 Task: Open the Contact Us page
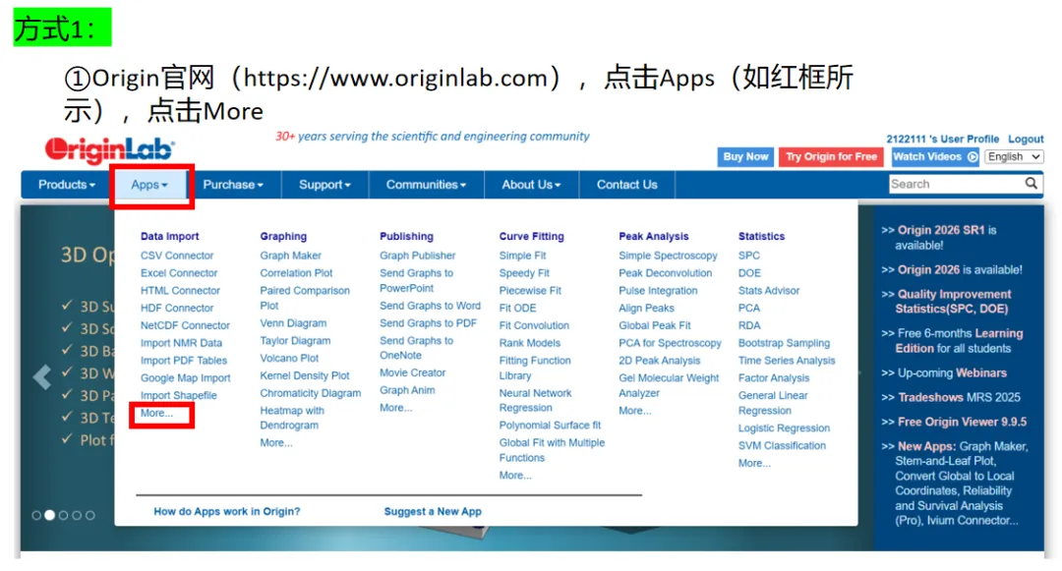click(626, 185)
